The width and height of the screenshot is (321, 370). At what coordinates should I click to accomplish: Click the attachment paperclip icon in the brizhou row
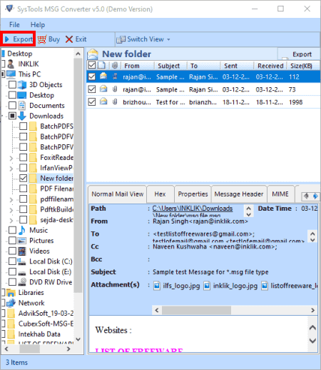[x=115, y=102]
